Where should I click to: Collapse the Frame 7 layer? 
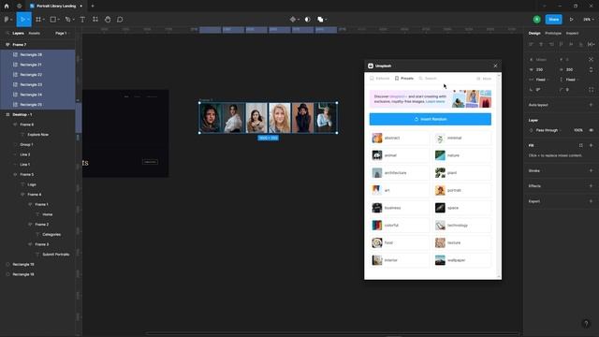tap(7, 45)
